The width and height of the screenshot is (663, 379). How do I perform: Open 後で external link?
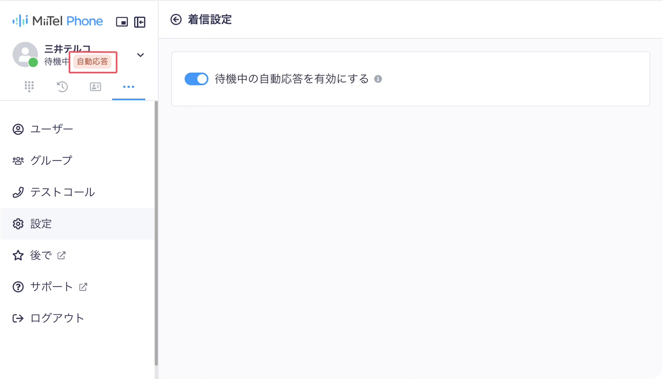77,255
